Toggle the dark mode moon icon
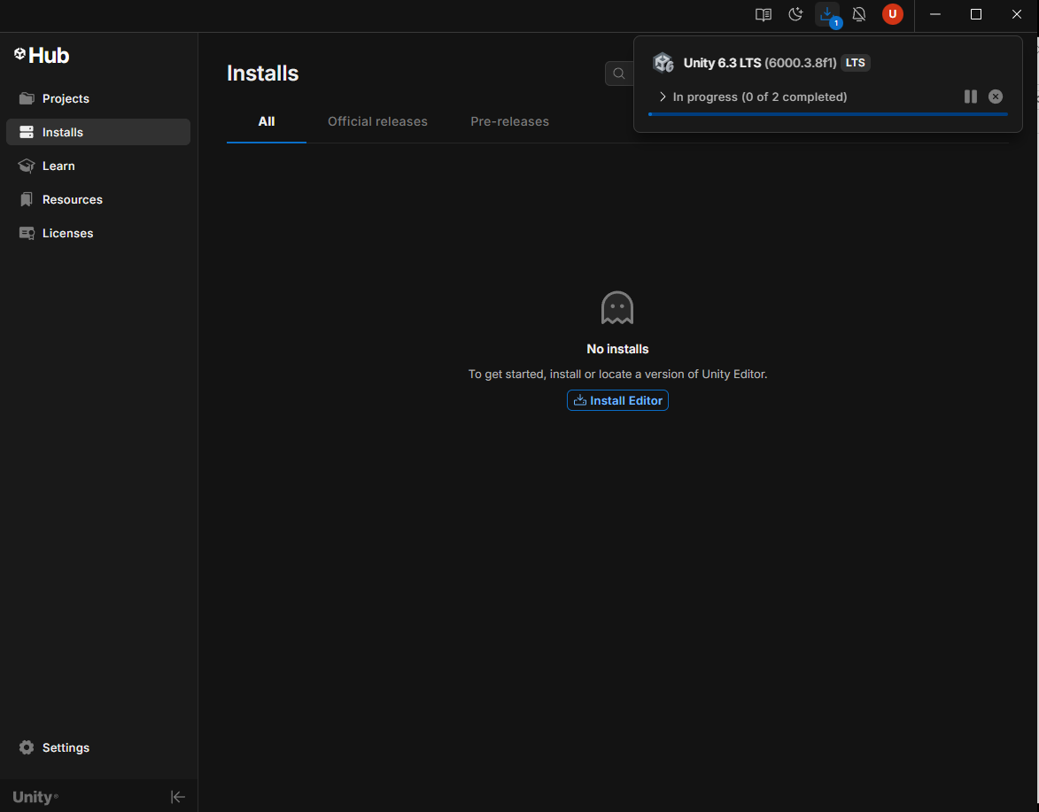1039x812 pixels. pyautogui.click(x=795, y=14)
